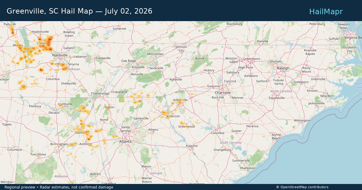
Task: Click the Gastonia city label
Action: [x=213, y=87]
